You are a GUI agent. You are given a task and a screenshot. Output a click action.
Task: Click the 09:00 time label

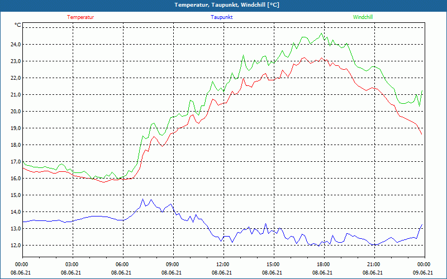[172, 264]
